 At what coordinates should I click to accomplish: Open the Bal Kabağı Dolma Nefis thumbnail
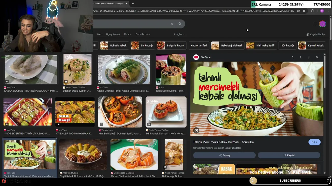pyautogui.click(x=174, y=155)
